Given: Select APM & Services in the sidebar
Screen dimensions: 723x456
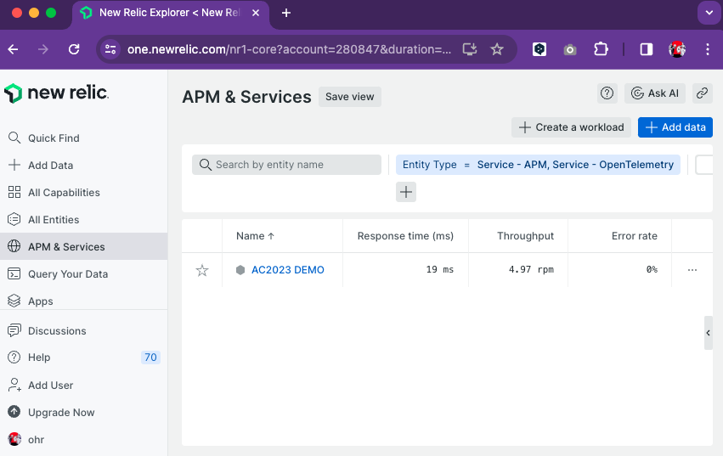Looking at the screenshot, I should pos(83,246).
